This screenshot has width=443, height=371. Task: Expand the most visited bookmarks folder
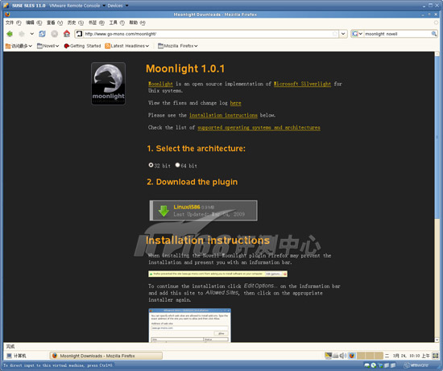[x=19, y=46]
